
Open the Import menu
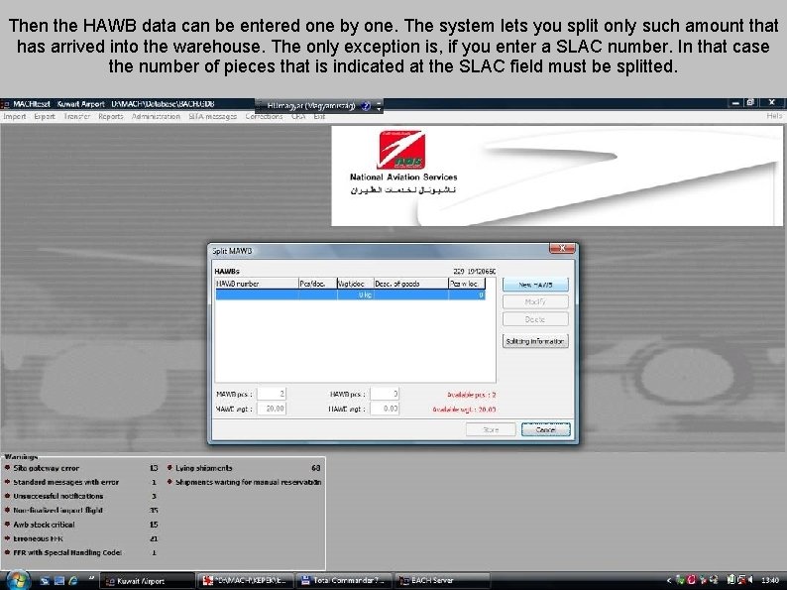click(14, 116)
